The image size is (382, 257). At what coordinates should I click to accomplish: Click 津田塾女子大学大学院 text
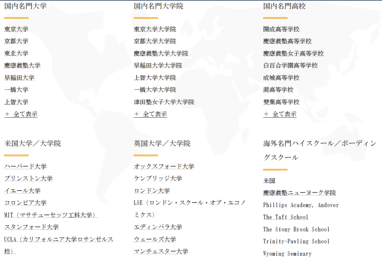pos(164,102)
